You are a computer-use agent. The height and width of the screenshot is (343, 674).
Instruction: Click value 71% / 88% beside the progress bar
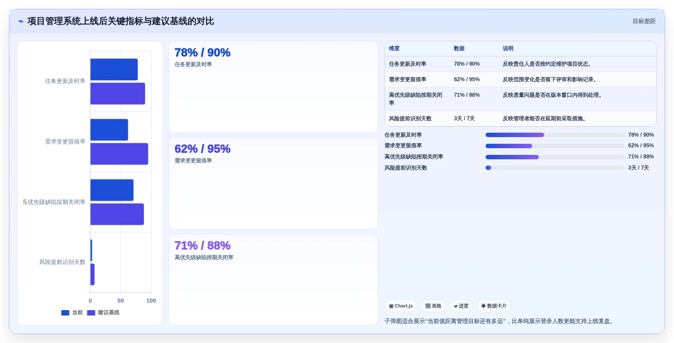point(641,157)
